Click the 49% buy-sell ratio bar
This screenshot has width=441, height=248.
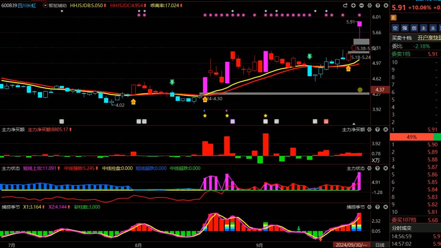click(415, 137)
